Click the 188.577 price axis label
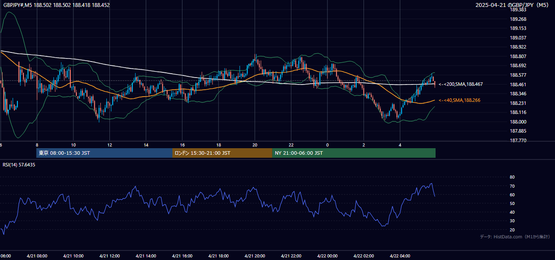This screenshot has height=260, width=555. 518,75
